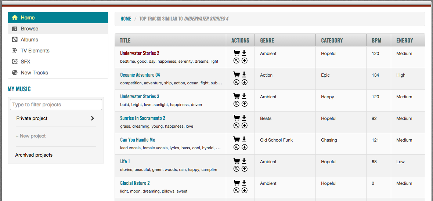Sort tracks by Genre column header

[267, 40]
